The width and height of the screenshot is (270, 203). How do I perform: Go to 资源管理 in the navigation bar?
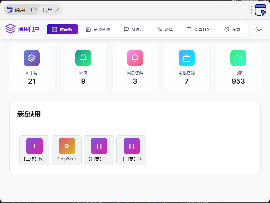(x=98, y=29)
